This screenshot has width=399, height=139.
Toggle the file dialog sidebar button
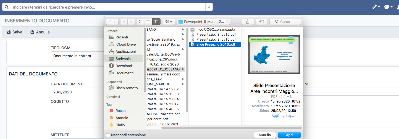[112, 22]
